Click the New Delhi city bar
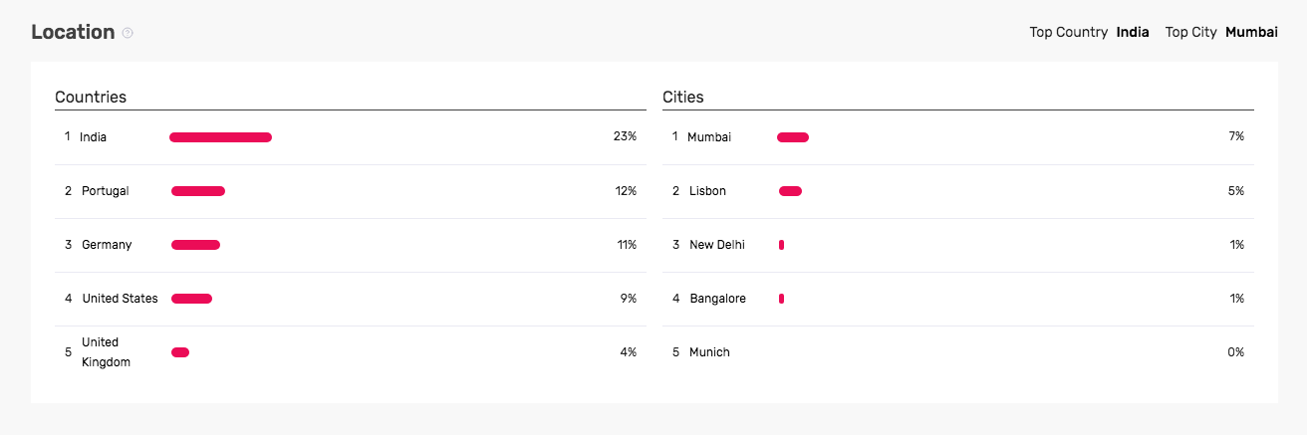The width and height of the screenshot is (1307, 435). coord(782,245)
